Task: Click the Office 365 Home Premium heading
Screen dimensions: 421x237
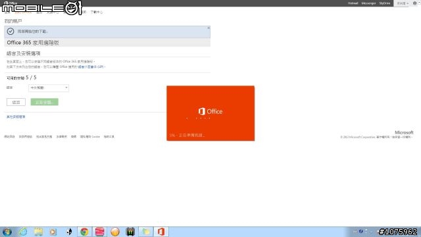Action: 33,43
